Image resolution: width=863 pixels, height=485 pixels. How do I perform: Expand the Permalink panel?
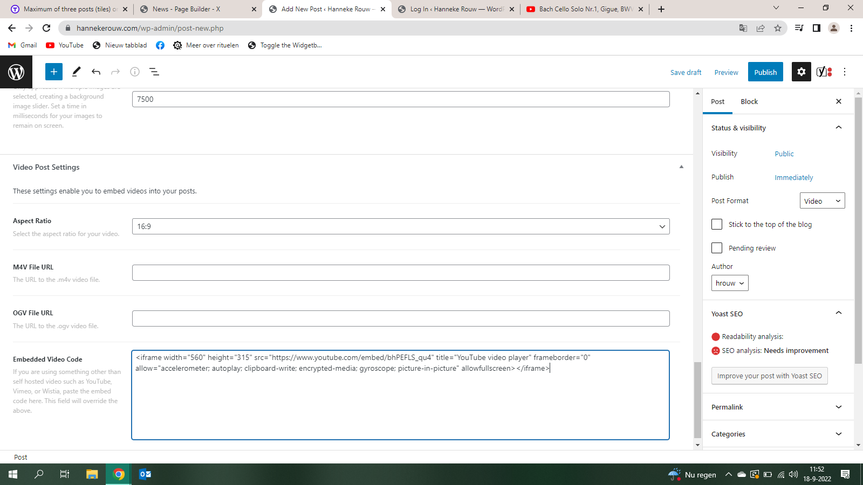tap(777, 407)
